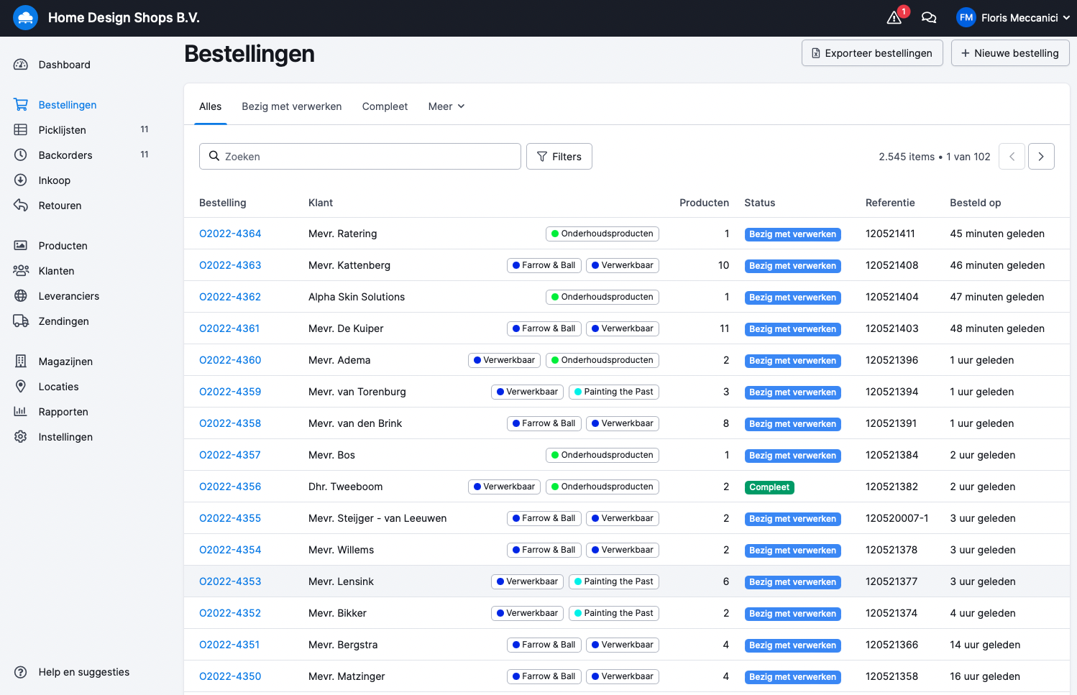Expand the Meer tab dropdown
The height and width of the screenshot is (695, 1077).
tap(446, 106)
